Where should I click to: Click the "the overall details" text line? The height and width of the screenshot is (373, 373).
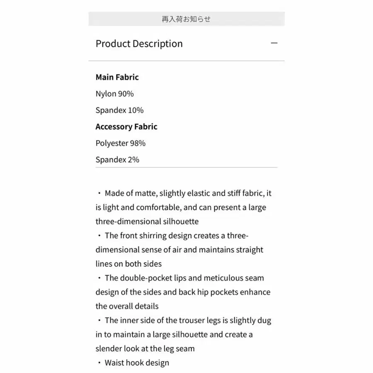click(127, 306)
